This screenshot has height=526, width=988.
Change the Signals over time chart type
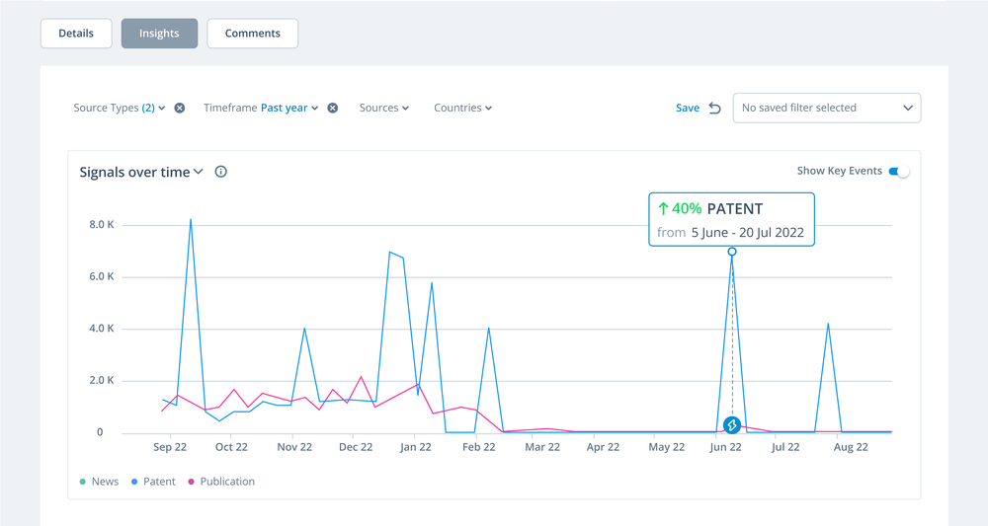(141, 172)
